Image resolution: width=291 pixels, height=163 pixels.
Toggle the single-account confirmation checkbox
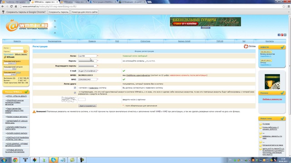(75, 93)
